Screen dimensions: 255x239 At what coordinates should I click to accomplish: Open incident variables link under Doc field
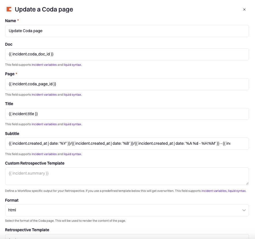coord(44,65)
